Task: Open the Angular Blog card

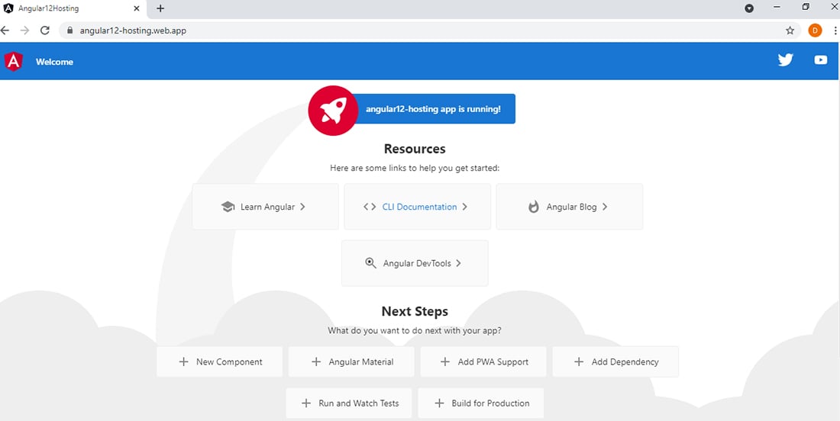Action: [x=570, y=207]
